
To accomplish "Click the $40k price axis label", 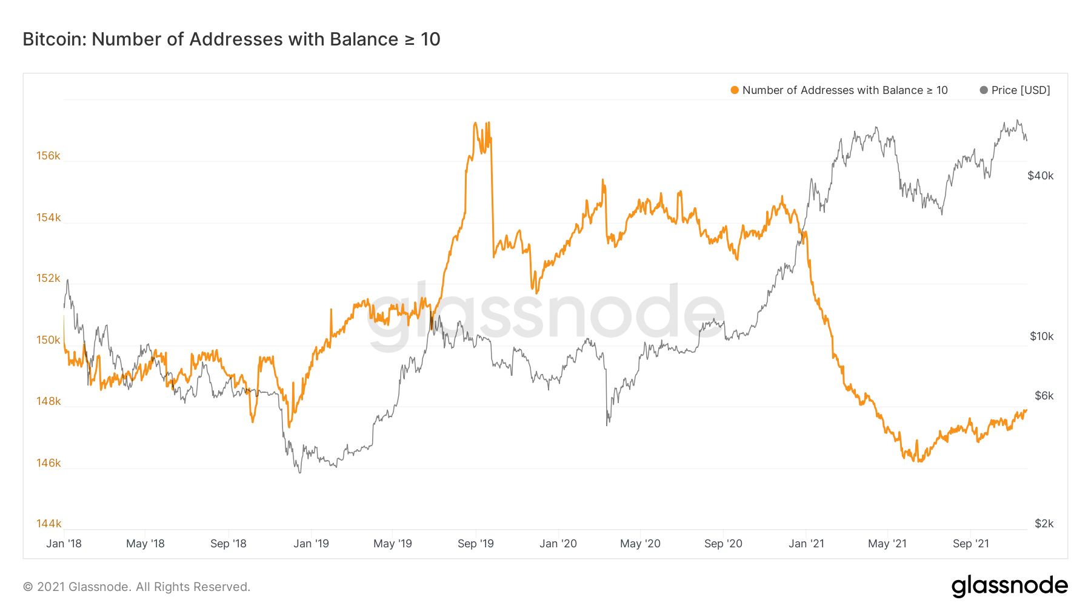I will pos(1041,176).
